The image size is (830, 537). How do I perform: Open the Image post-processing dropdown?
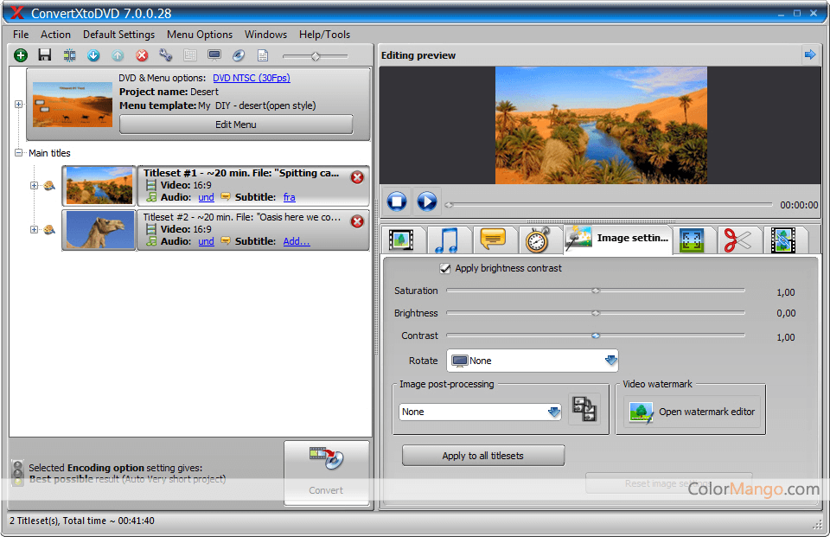click(x=554, y=412)
